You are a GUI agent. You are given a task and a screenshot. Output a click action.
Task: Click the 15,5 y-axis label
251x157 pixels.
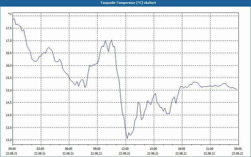tap(9, 78)
